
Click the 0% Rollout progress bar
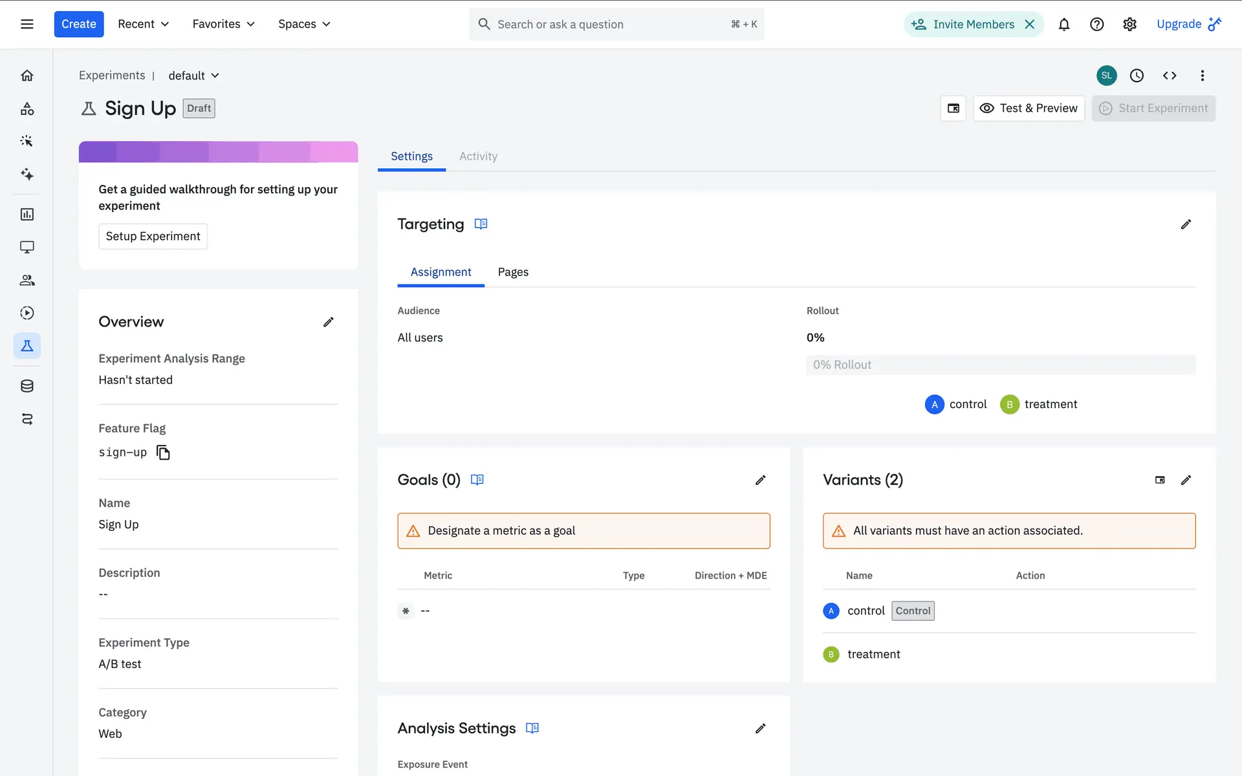(1000, 365)
